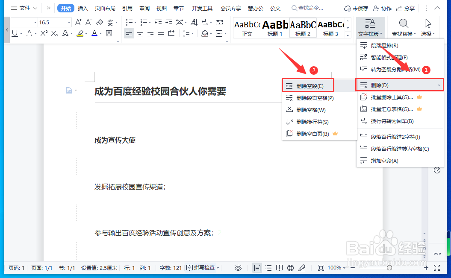This screenshot has width=451, height=278.
Task: Switch to page layout view
Action: (257, 268)
